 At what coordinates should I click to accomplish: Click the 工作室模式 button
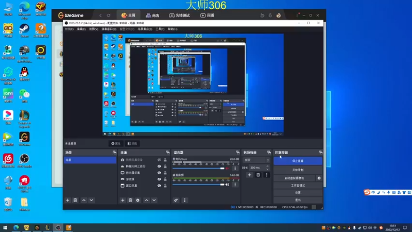(x=298, y=186)
